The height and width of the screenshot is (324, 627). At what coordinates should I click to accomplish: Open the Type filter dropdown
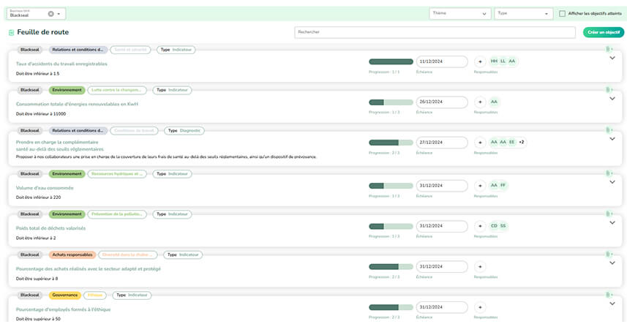click(522, 13)
